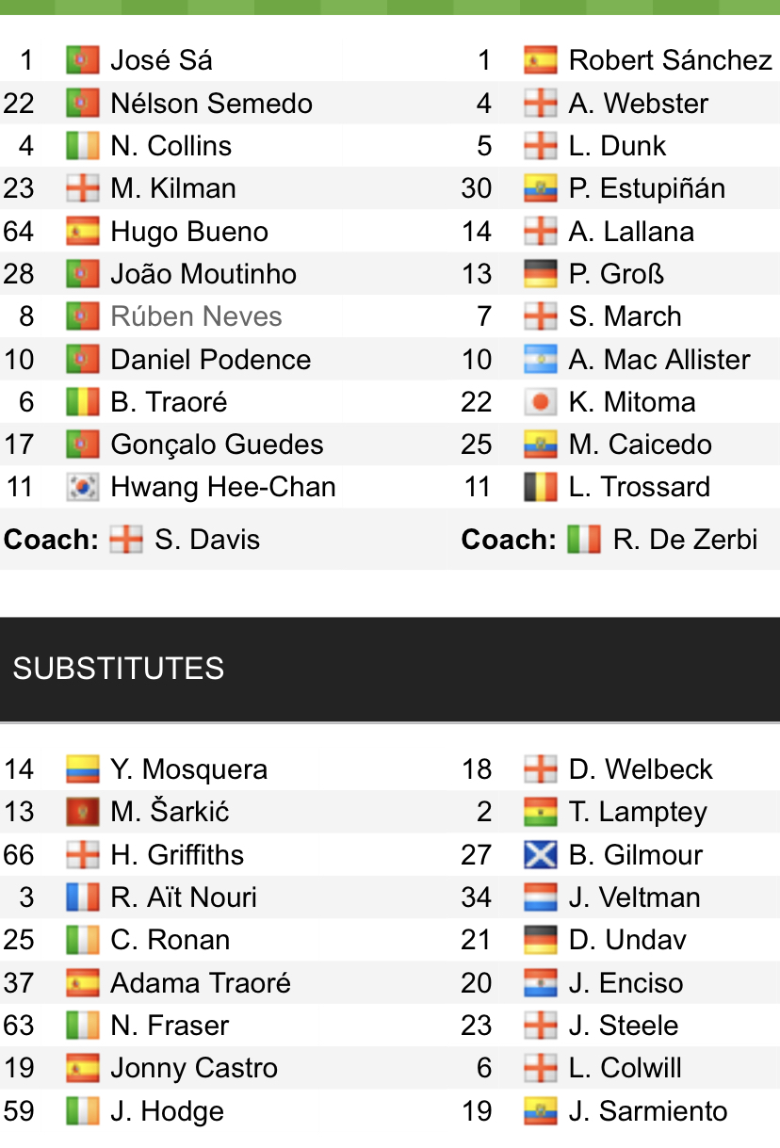This screenshot has width=780, height=1148.
Task: Click Spain flag beside Robert Sánchez
Action: pos(540,60)
